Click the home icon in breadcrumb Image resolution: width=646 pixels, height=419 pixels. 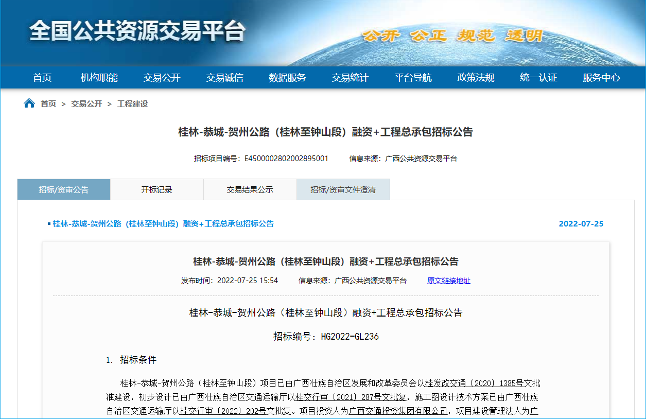pyautogui.click(x=29, y=103)
